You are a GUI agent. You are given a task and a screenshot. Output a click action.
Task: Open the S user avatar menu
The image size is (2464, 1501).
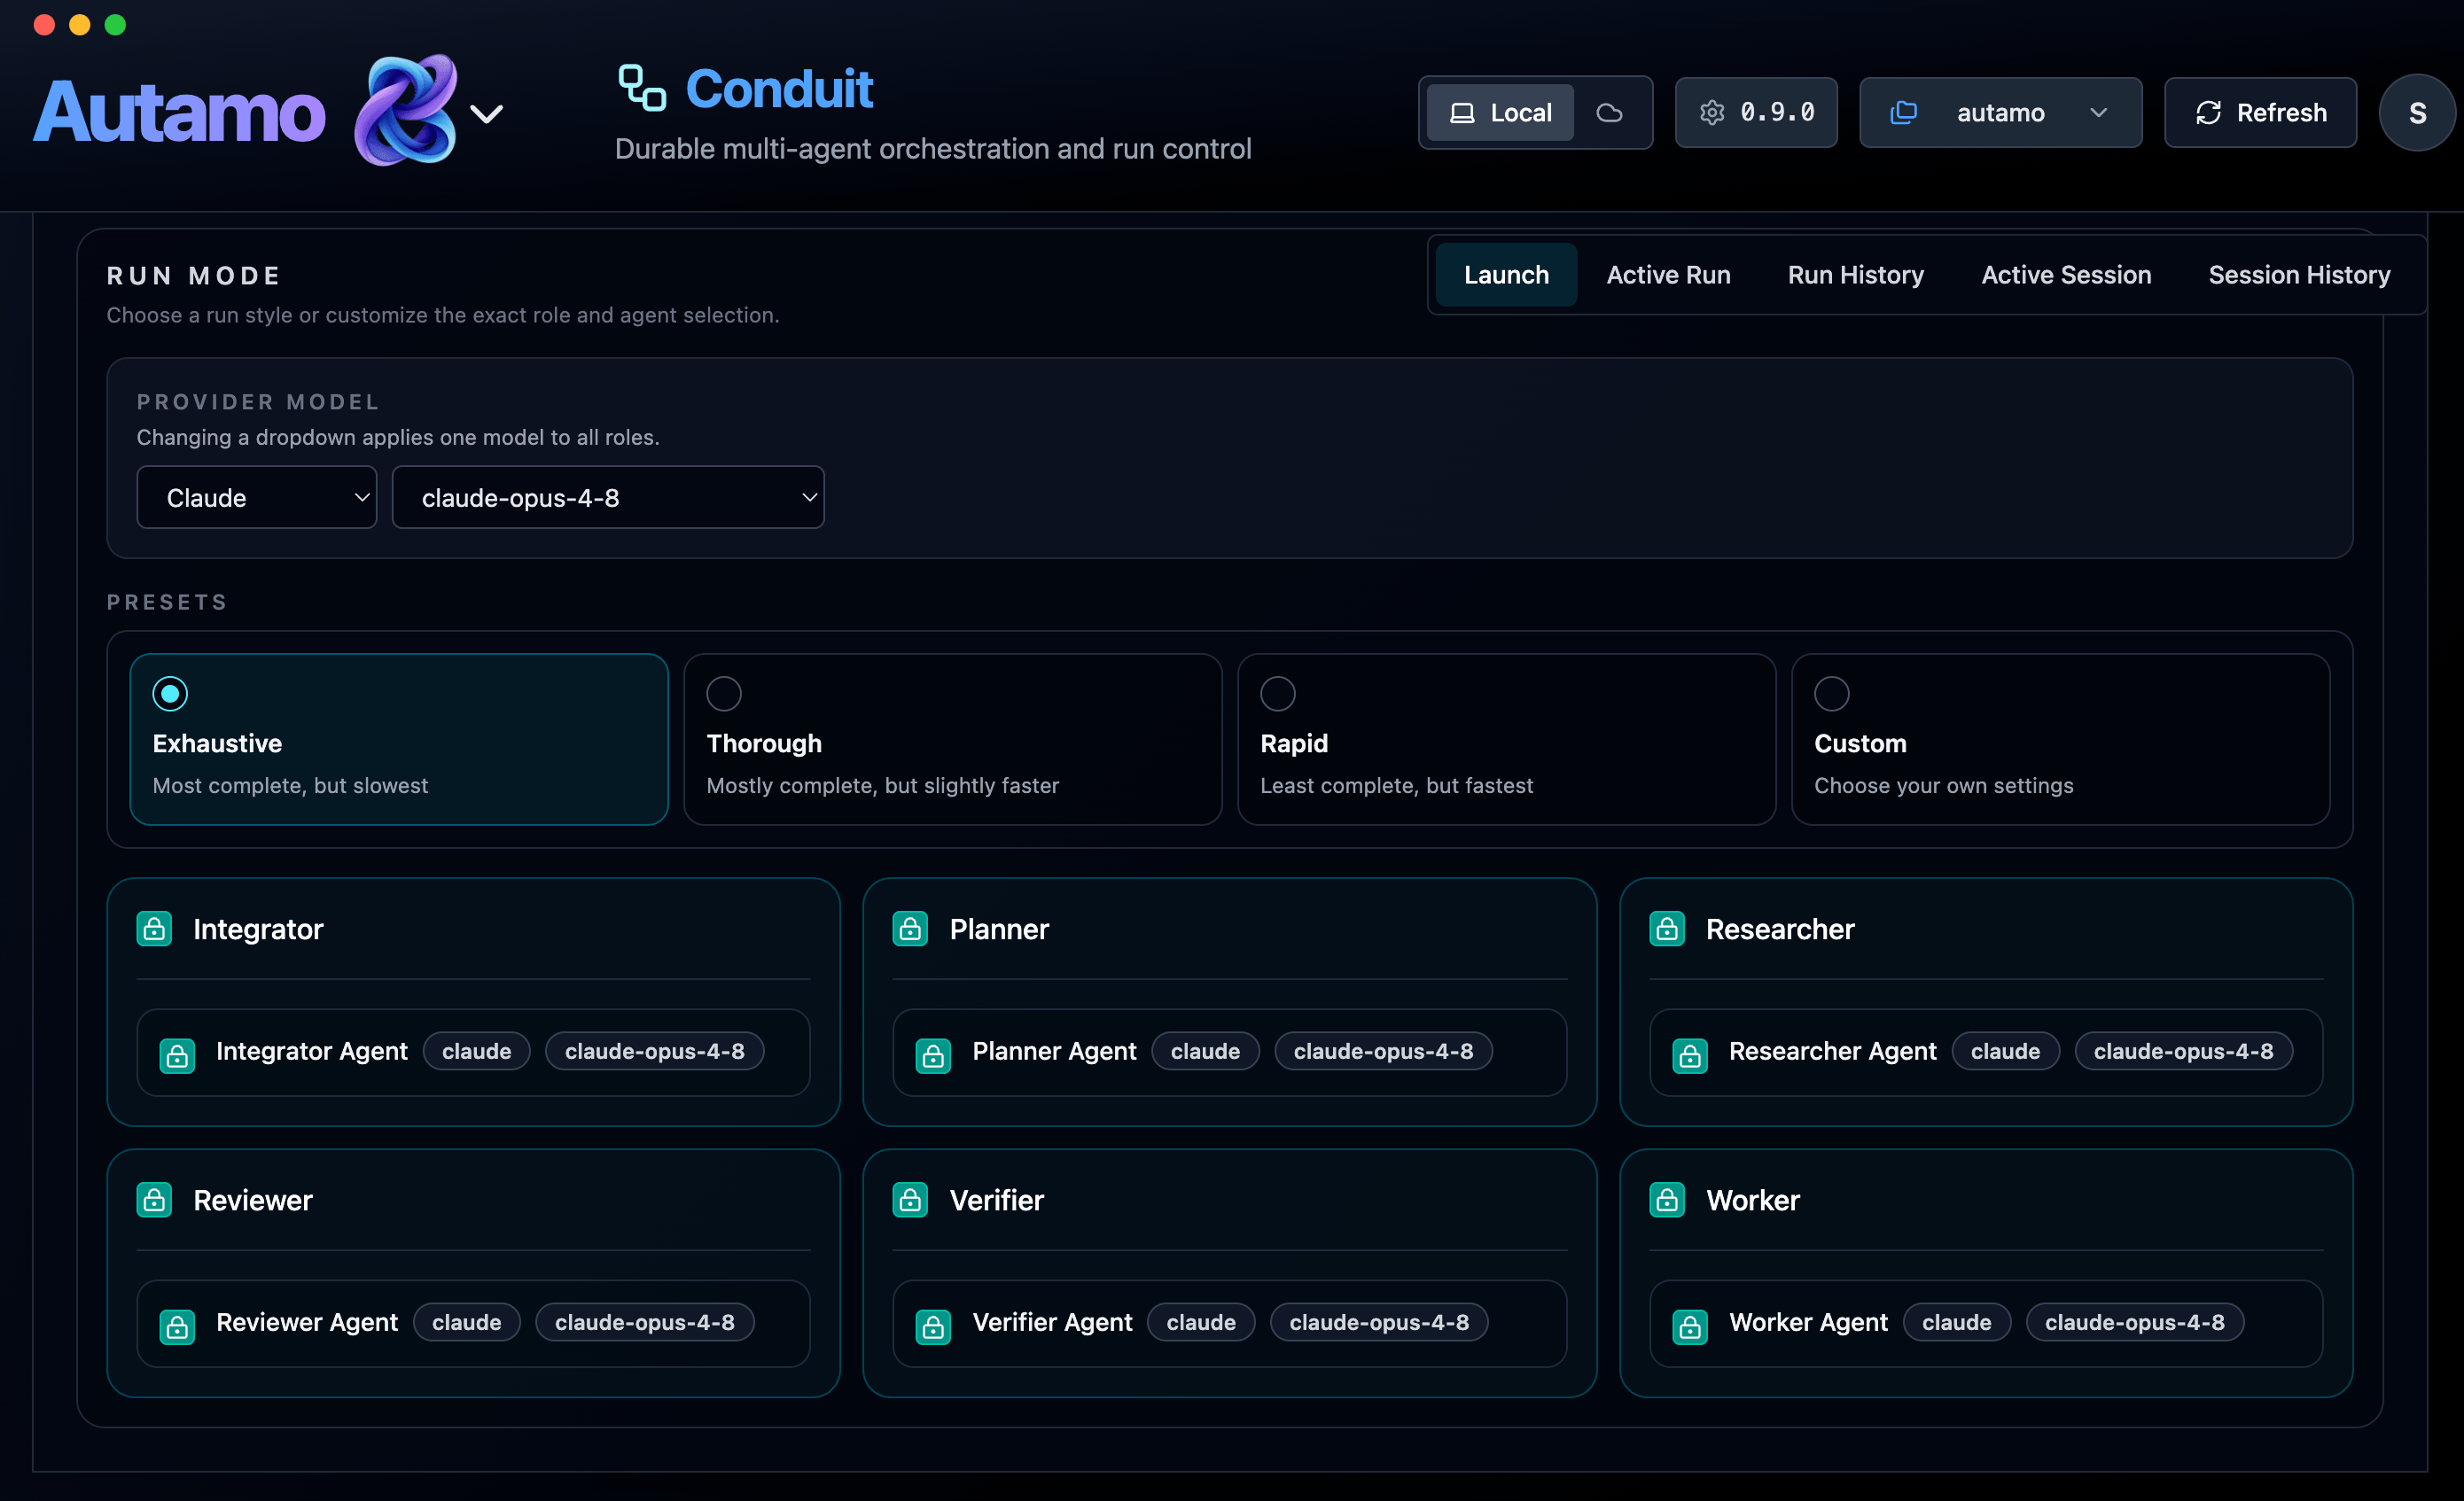[x=2417, y=112]
